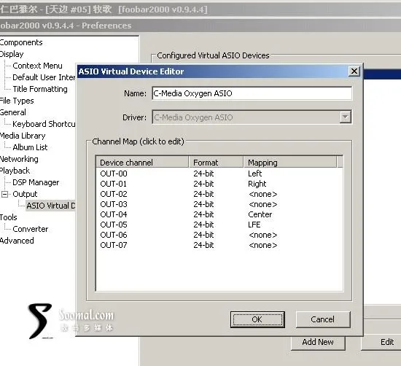Select the OUT-05 LFE row
Viewport: 401px width, 366px height.
tap(219, 225)
